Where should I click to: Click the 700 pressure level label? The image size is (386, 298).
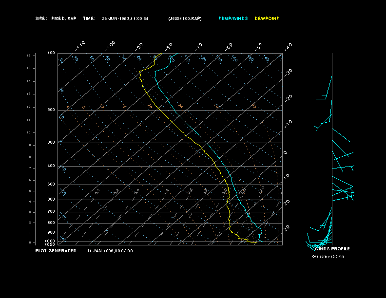coord(51,211)
